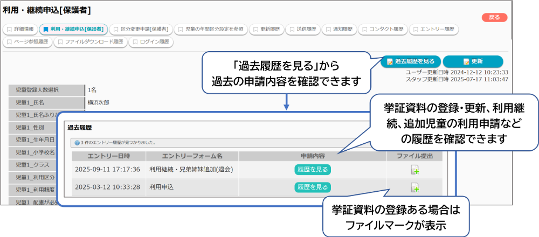Click the file icon in the 利用申込 row

(x=414, y=187)
